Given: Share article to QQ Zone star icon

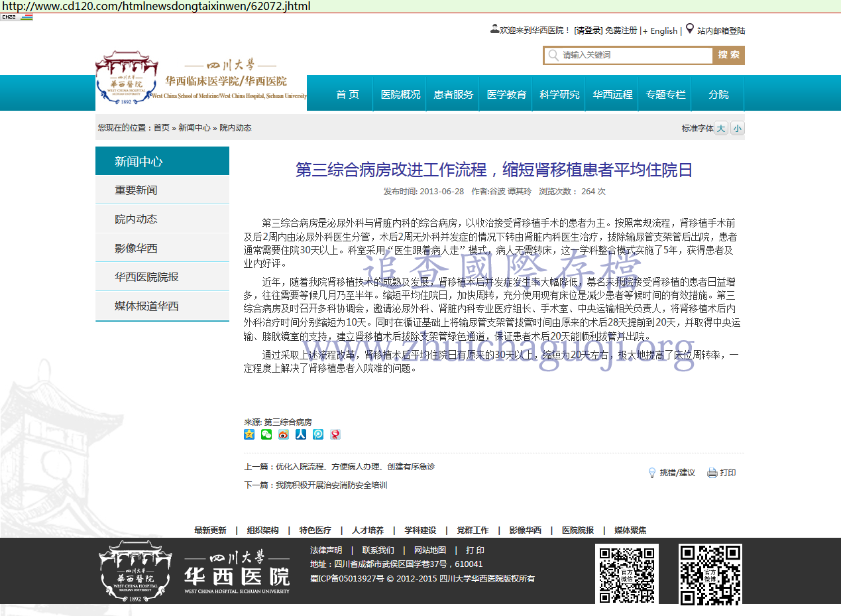Looking at the screenshot, I should pyautogui.click(x=249, y=434).
